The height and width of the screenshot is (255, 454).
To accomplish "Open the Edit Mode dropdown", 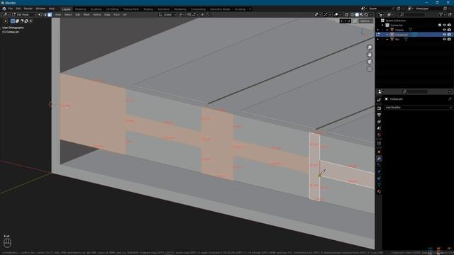I will [x=24, y=14].
